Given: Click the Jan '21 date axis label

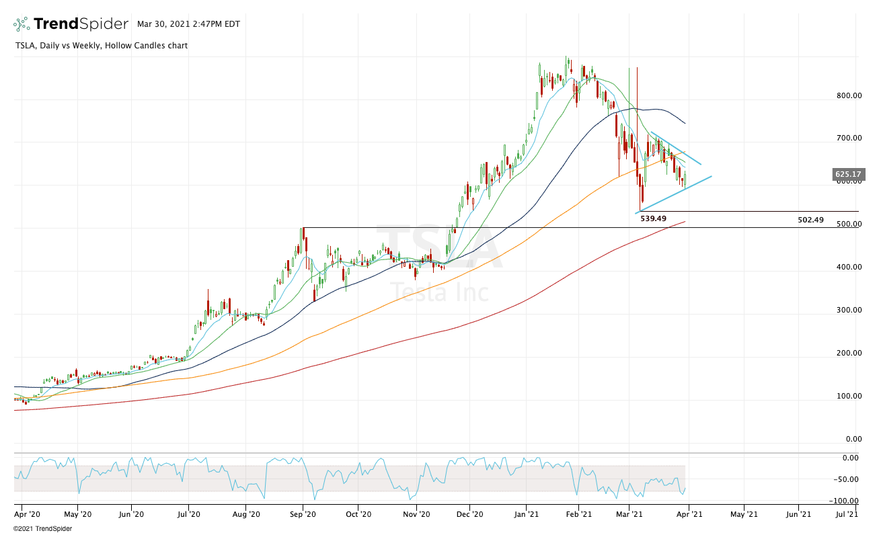Looking at the screenshot, I should pos(526,515).
